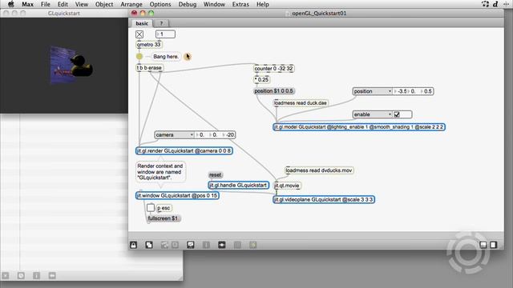
Task: Switch to the ? tab
Action: [161, 23]
